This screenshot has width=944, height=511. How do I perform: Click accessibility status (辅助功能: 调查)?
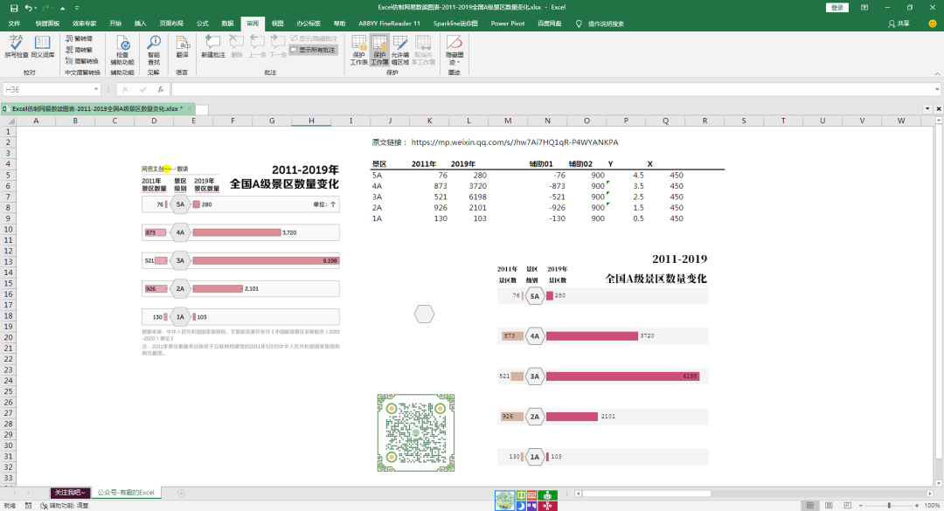[x=65, y=506]
